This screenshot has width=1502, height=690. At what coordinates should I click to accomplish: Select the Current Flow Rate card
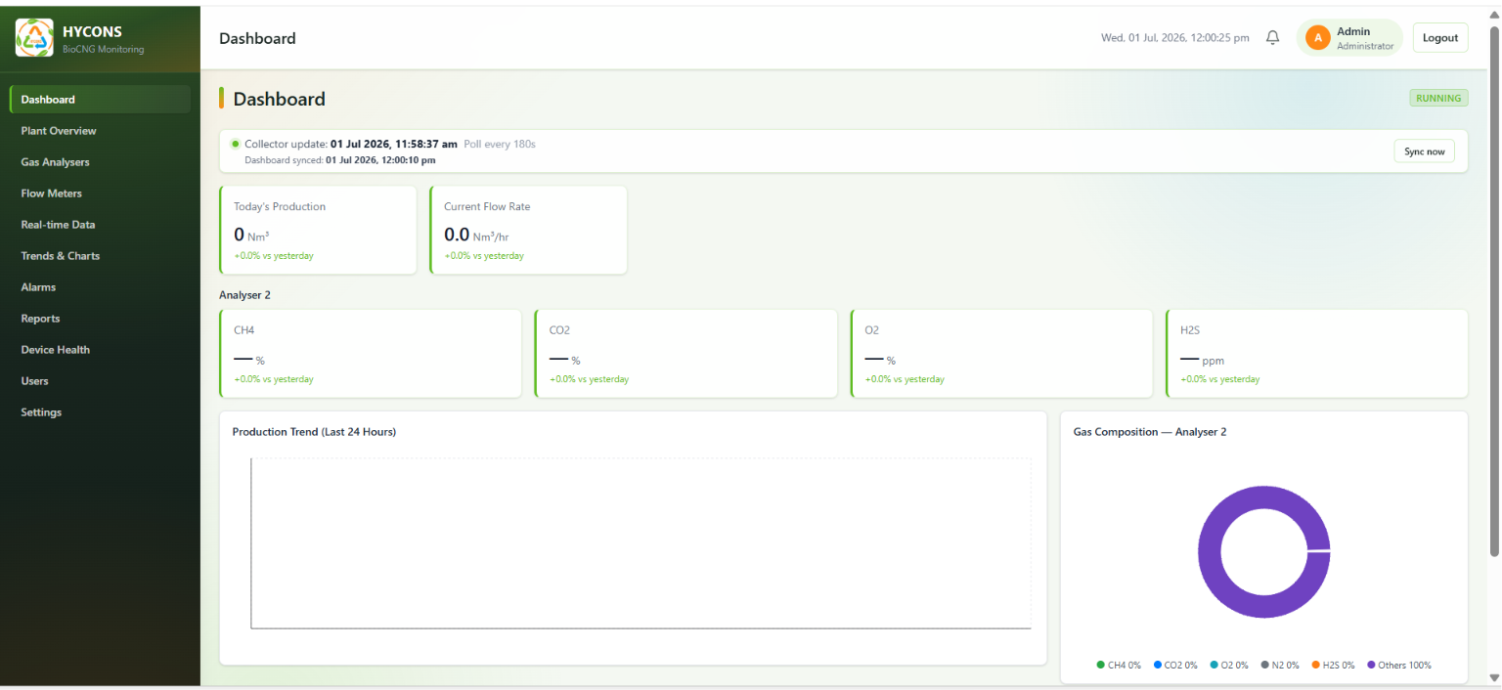click(528, 231)
